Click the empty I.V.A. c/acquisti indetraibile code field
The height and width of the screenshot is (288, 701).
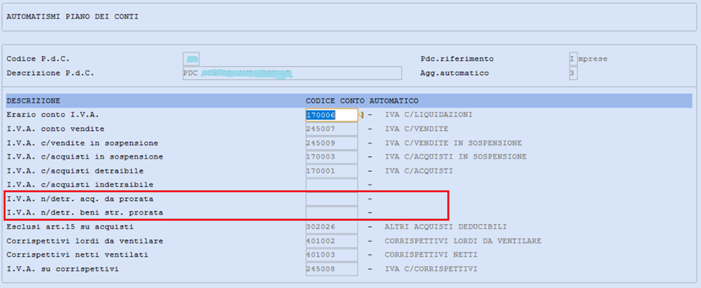click(332, 185)
